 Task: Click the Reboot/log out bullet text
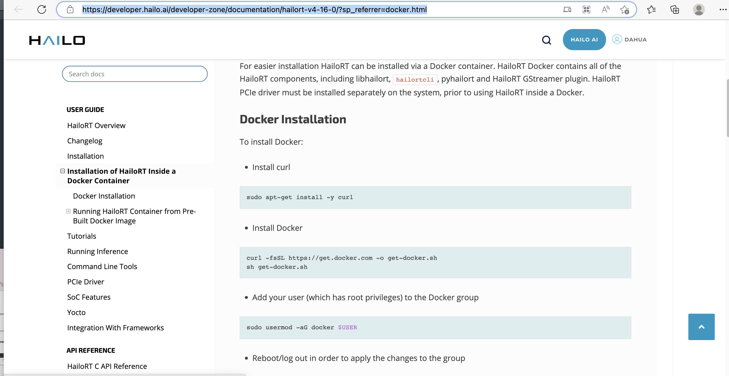click(358, 358)
